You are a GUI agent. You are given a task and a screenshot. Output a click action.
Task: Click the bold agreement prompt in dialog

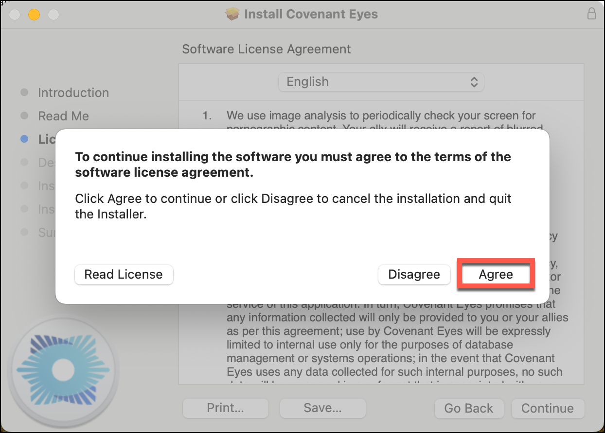[293, 165]
